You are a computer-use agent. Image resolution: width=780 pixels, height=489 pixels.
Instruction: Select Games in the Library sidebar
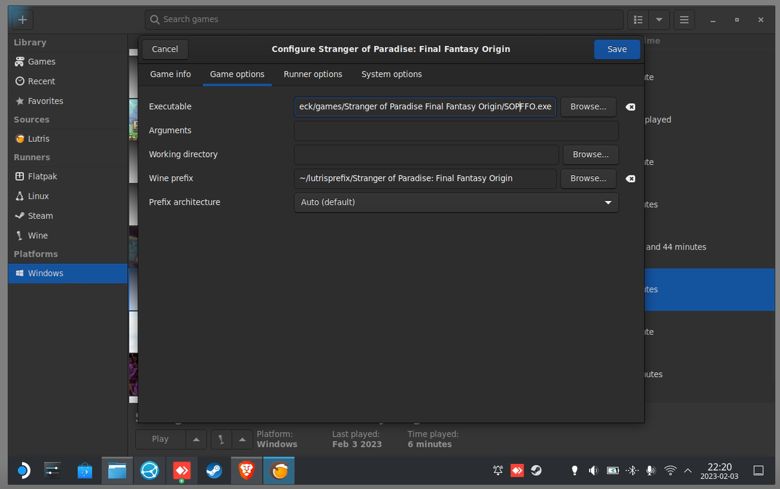tap(68, 62)
